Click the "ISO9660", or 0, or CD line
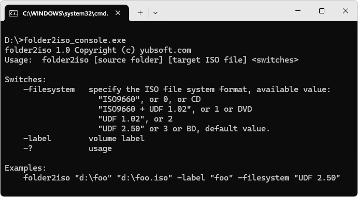This screenshot has width=358, height=197. pos(150,99)
